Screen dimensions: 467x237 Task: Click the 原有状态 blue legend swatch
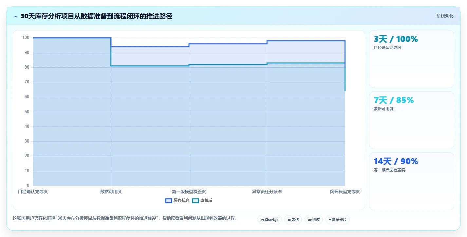coord(169,200)
